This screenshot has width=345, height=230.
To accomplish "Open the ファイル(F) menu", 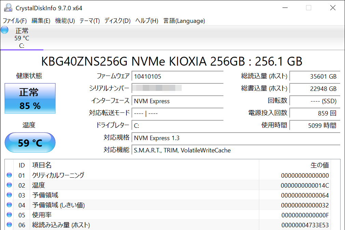I will (15, 21).
